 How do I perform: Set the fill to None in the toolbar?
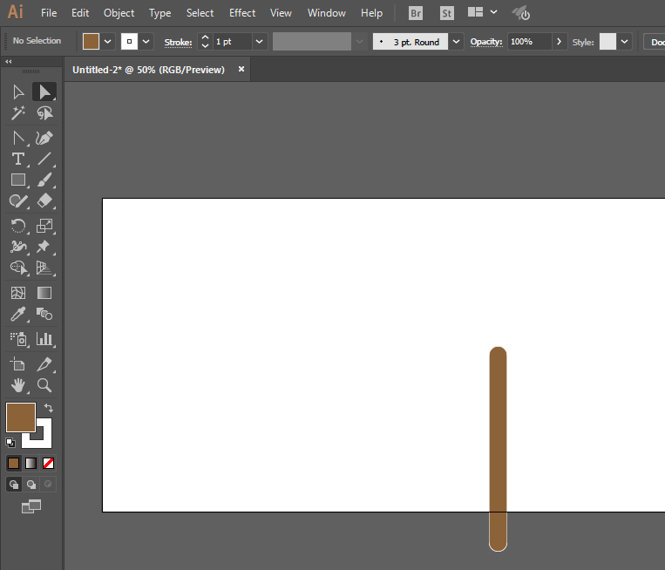coord(49,463)
